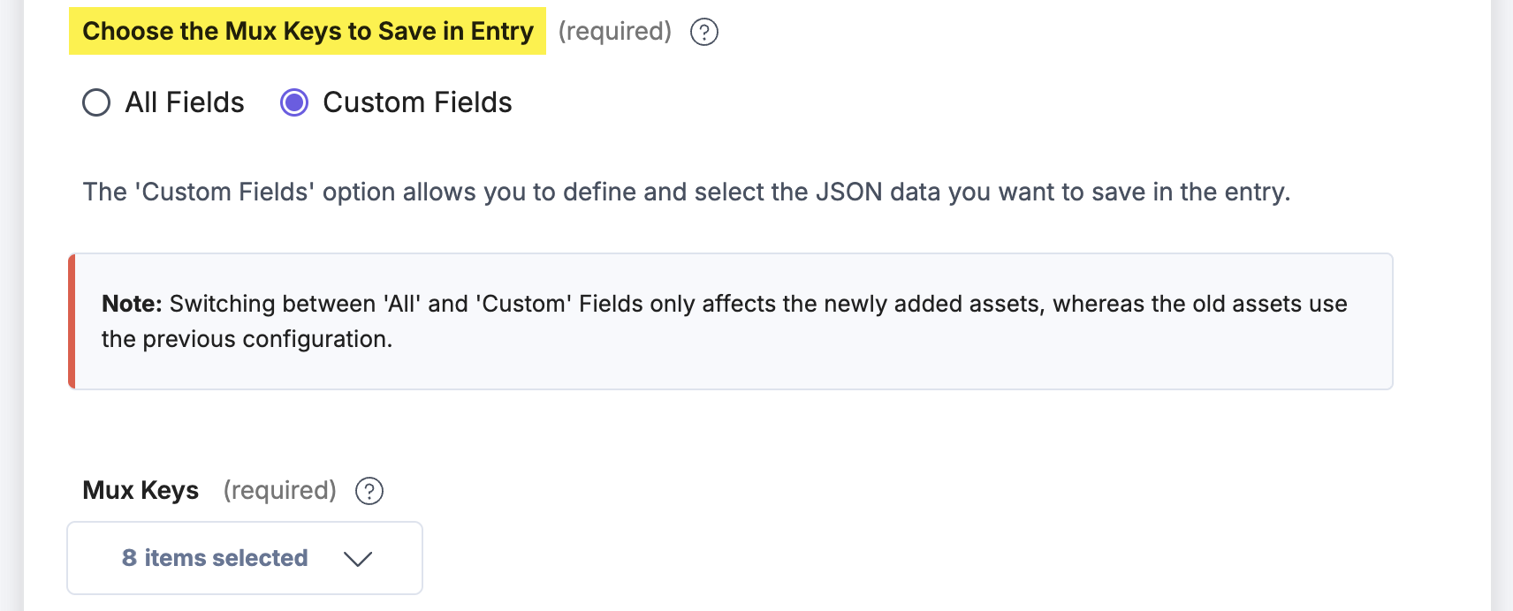
Task: Select the Custom Fields radio button
Action: (x=294, y=102)
